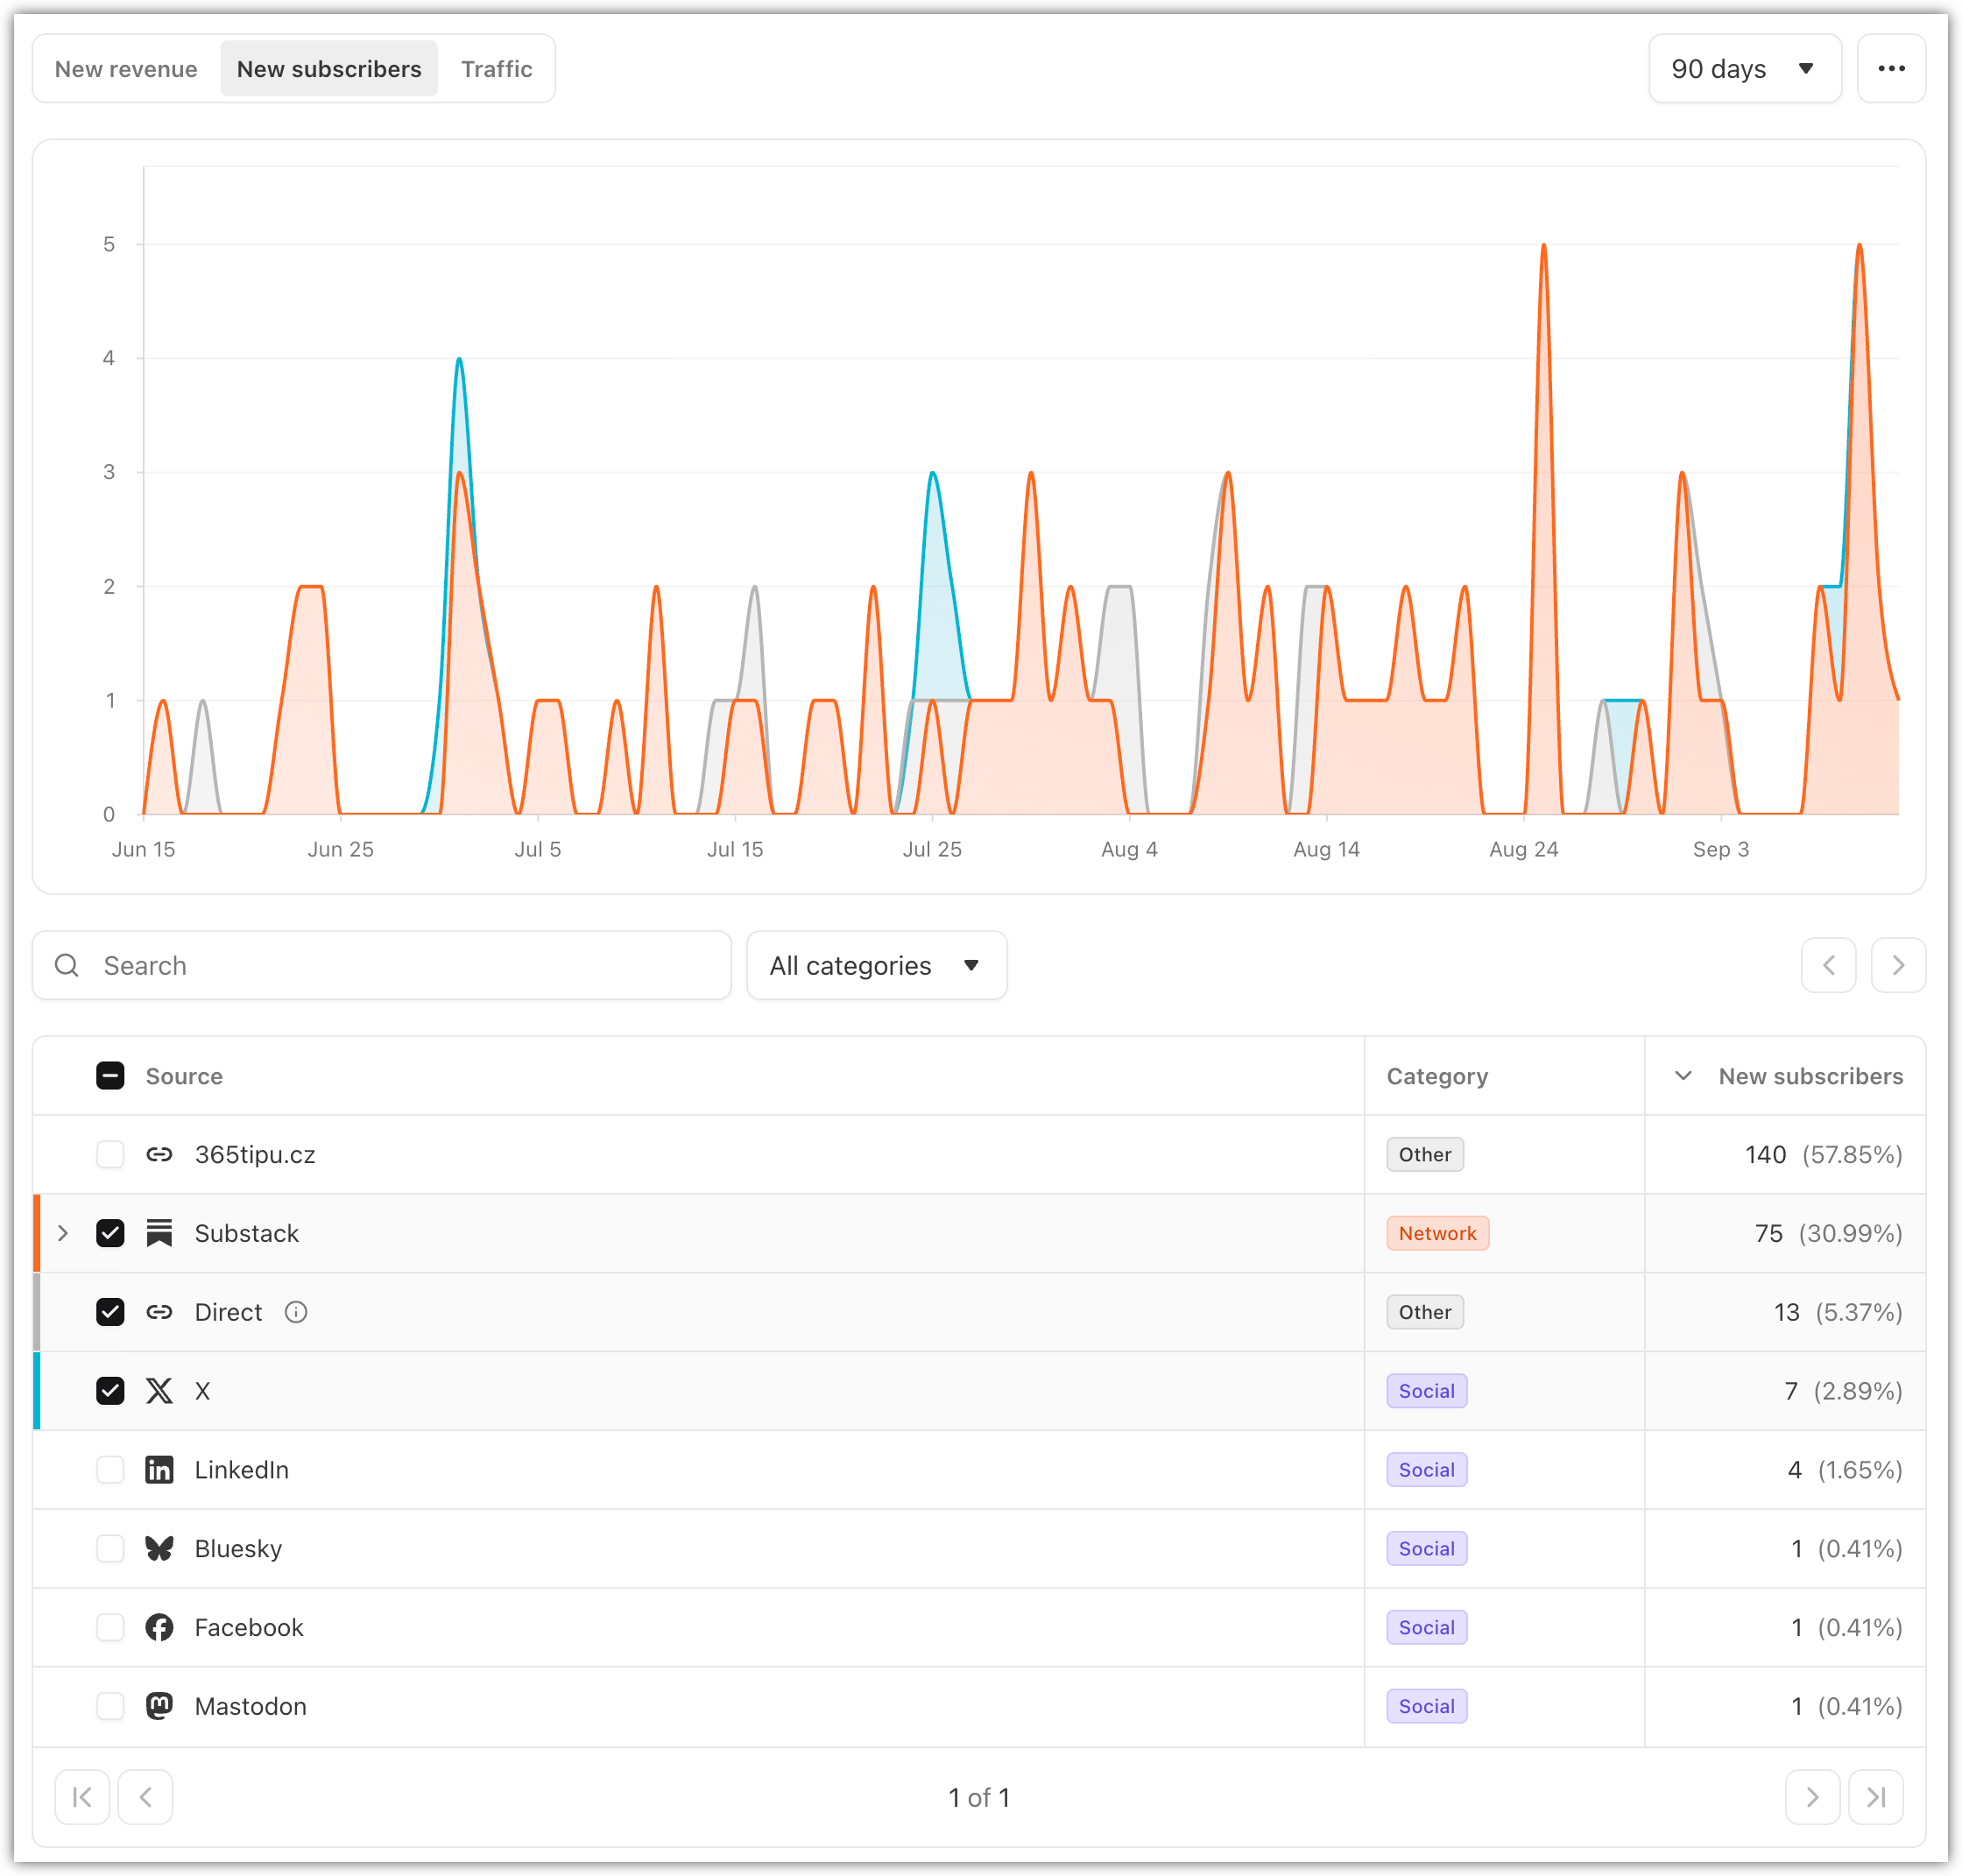
Task: Click the info icon next to Direct
Action: 296,1312
